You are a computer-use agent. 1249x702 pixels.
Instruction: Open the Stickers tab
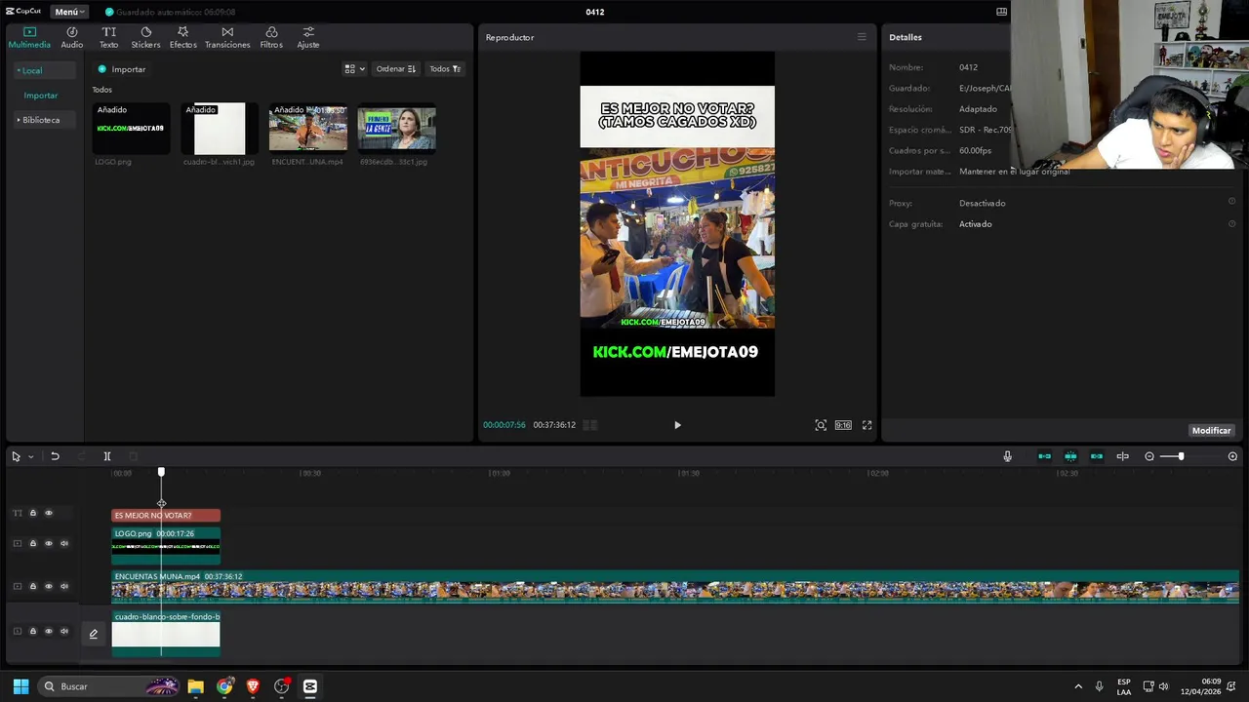(145, 37)
